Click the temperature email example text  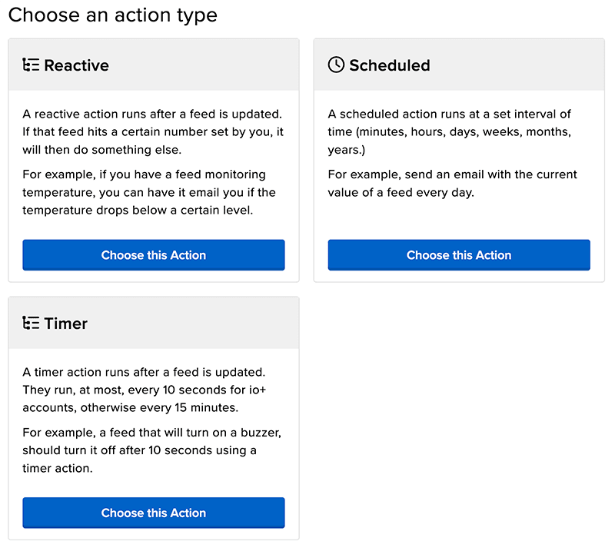[x=149, y=192]
